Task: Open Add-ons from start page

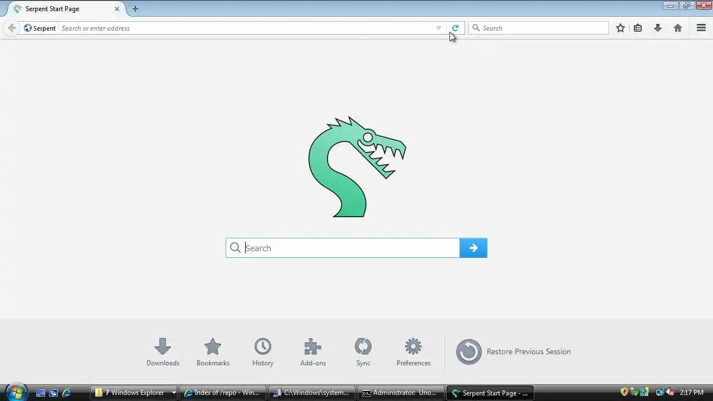Action: (313, 352)
